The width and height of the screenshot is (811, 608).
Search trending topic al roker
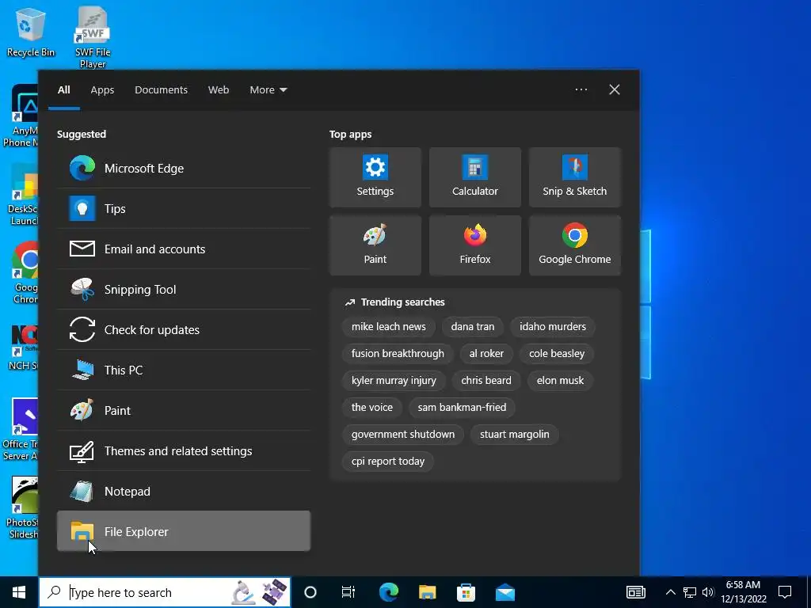pos(486,354)
